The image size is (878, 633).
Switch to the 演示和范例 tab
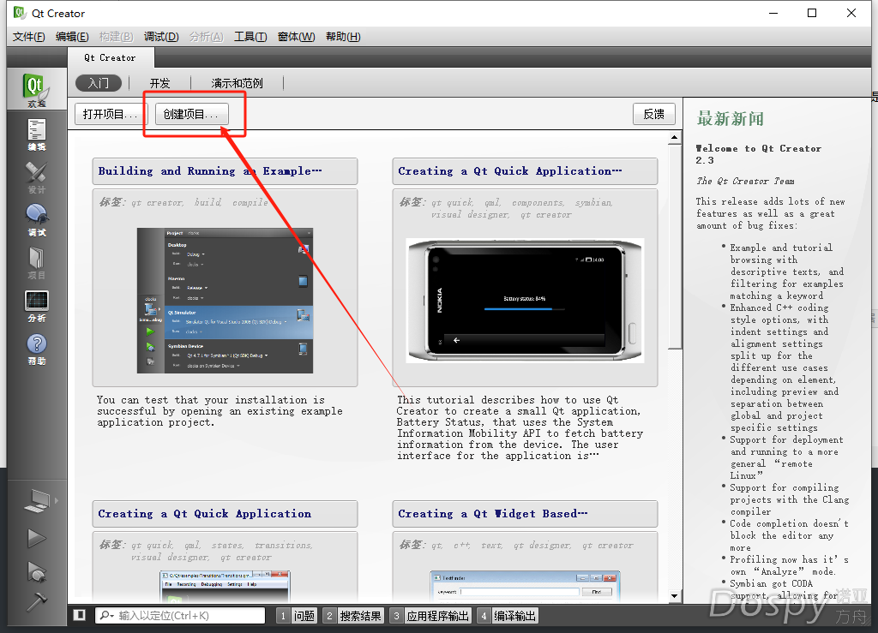tap(237, 83)
